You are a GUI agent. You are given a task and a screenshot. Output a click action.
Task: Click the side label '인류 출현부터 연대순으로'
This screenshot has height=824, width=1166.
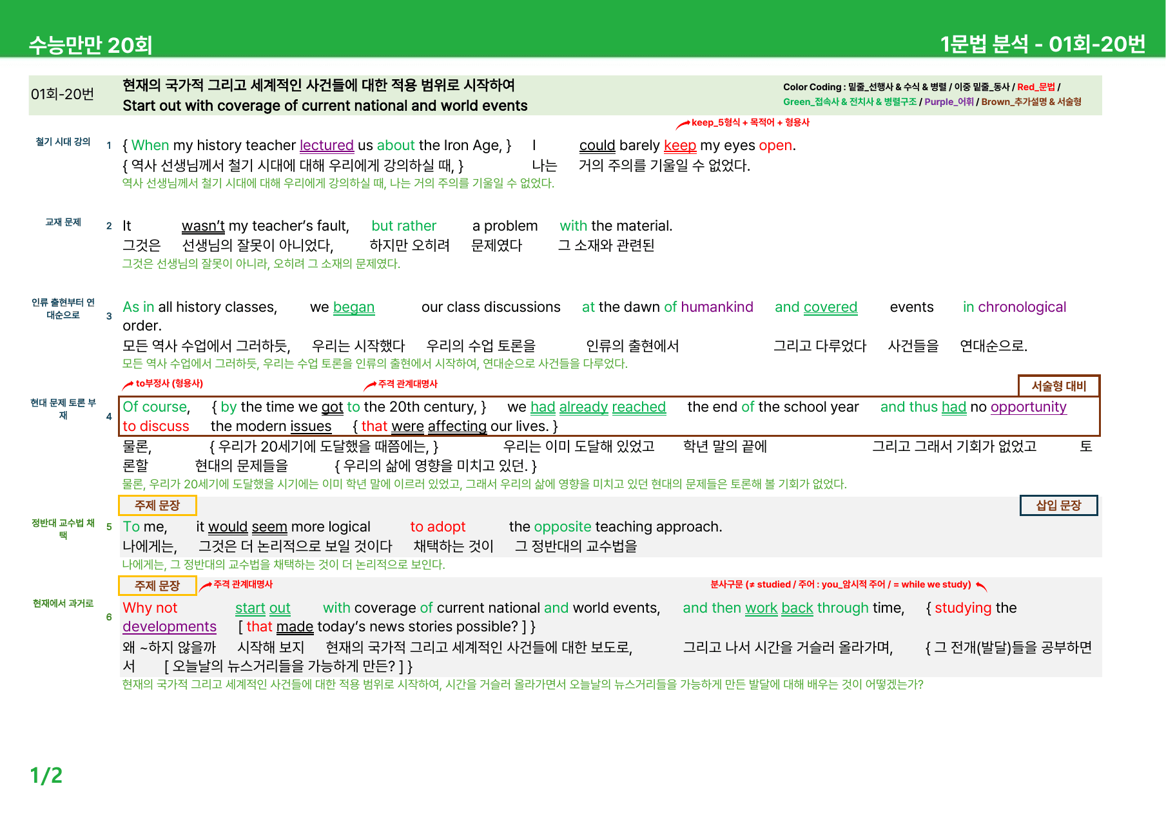[63, 309]
